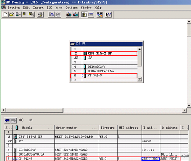Open the Help menu
191x161 pixels.
click(98, 8)
